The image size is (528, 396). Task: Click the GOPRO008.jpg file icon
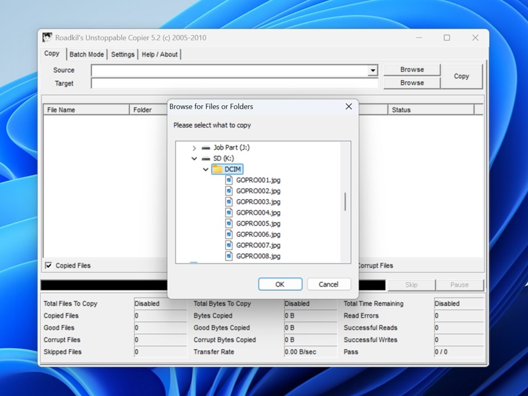coord(229,256)
